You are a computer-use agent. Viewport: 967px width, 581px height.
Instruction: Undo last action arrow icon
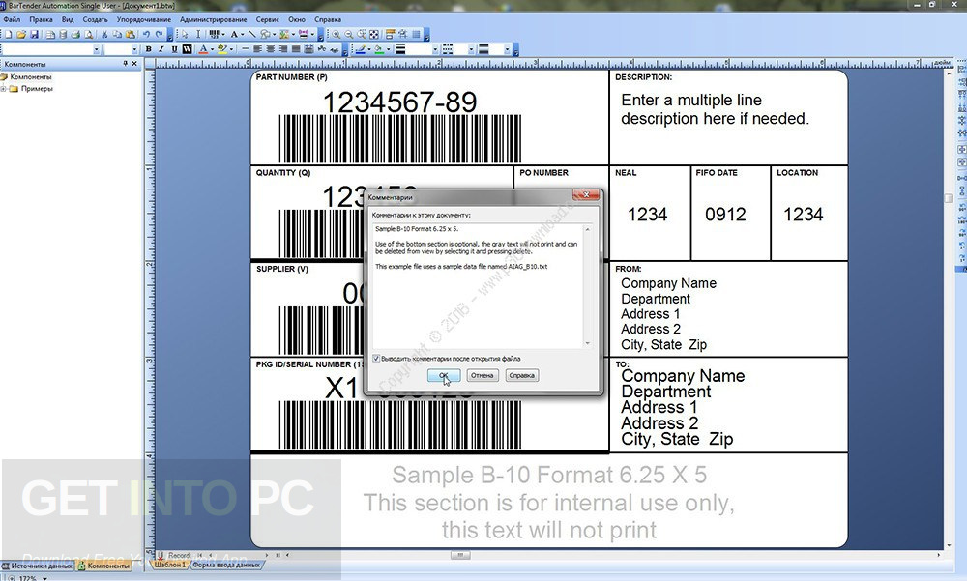[x=146, y=35]
